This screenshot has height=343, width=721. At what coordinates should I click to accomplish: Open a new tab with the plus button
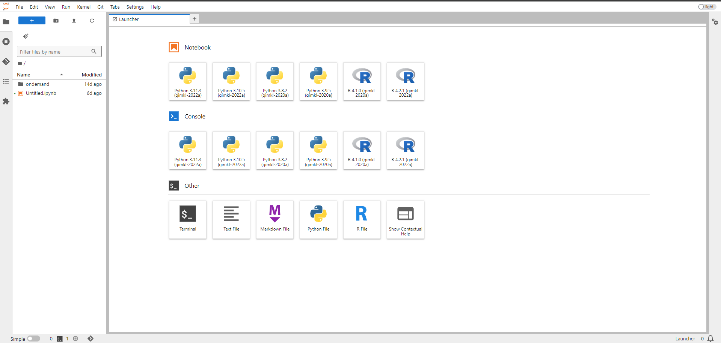(x=194, y=19)
